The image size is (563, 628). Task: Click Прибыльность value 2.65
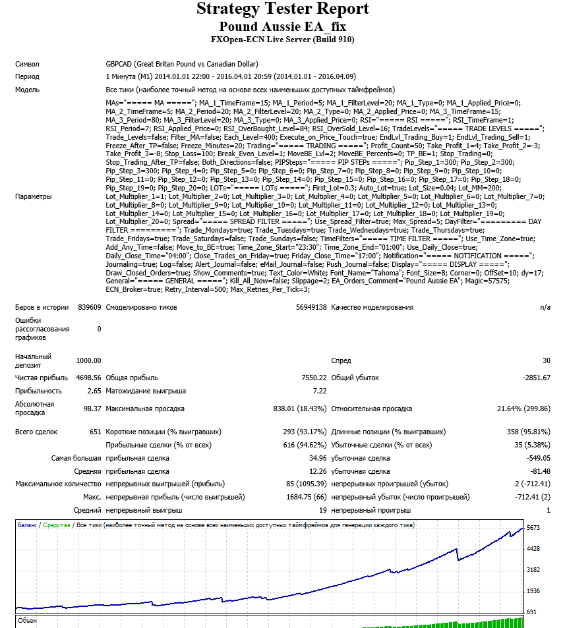(x=94, y=391)
